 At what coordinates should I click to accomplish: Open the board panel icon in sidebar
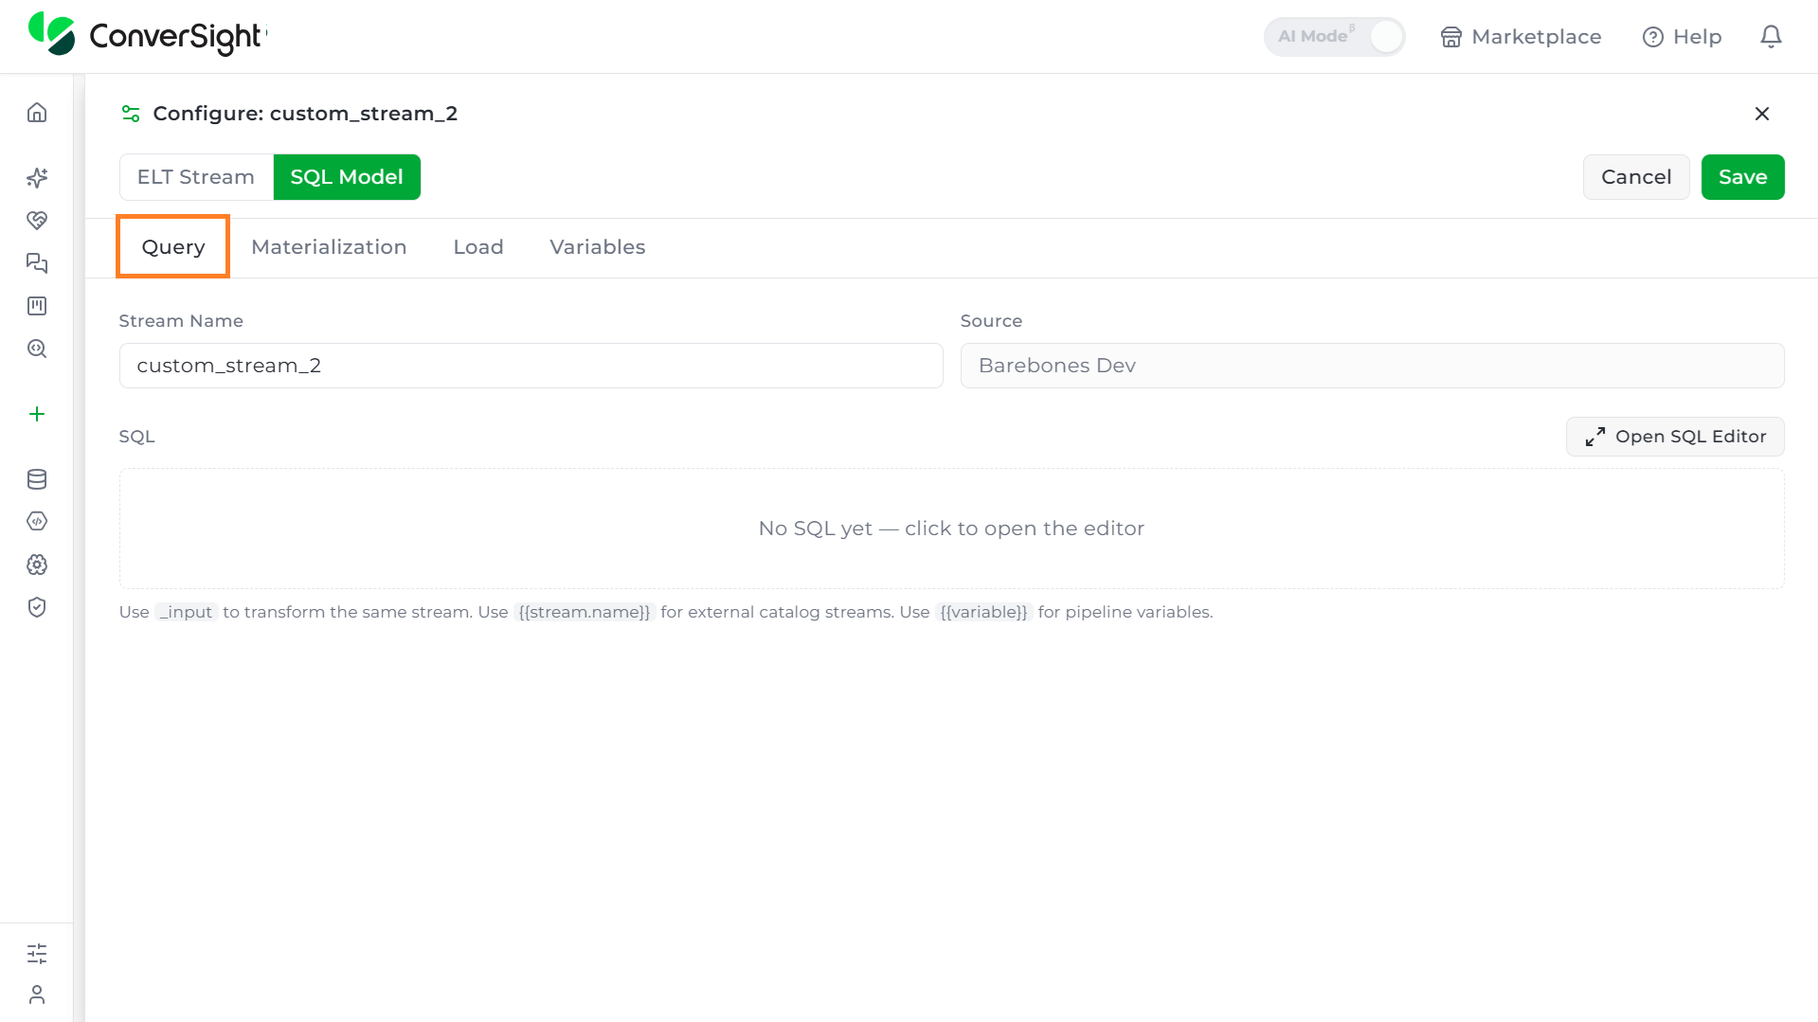37,306
